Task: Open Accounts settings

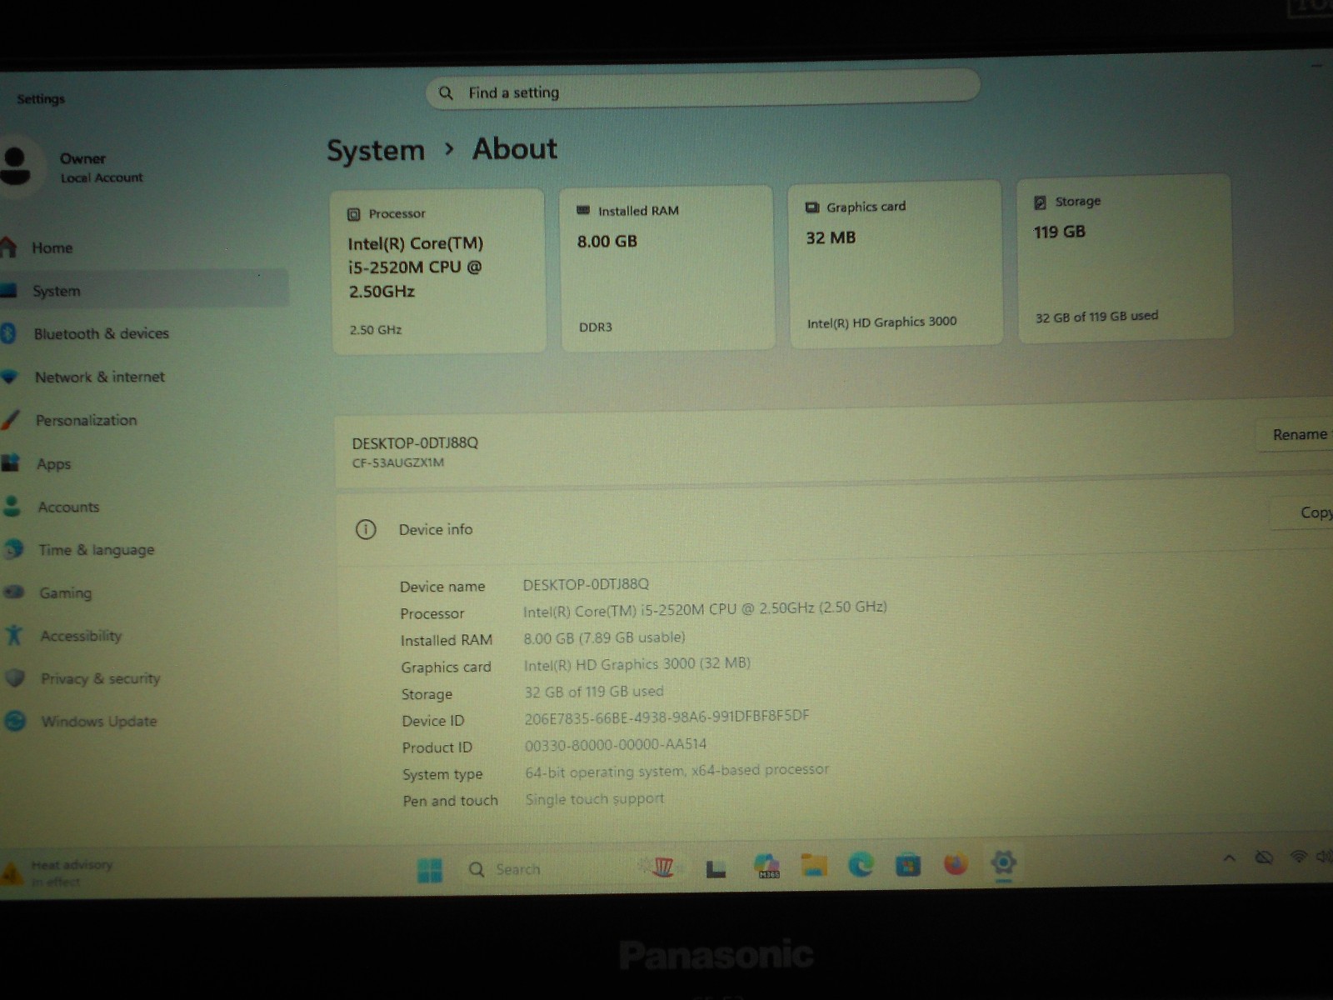Action: 68,507
